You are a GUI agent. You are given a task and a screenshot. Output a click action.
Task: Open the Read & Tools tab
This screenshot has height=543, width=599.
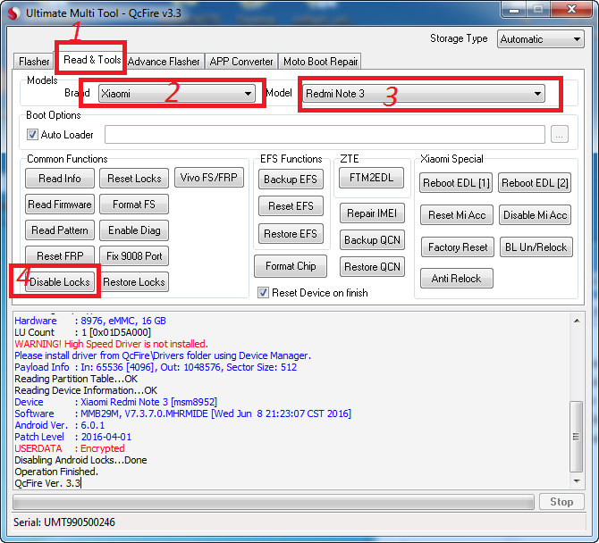click(x=92, y=60)
